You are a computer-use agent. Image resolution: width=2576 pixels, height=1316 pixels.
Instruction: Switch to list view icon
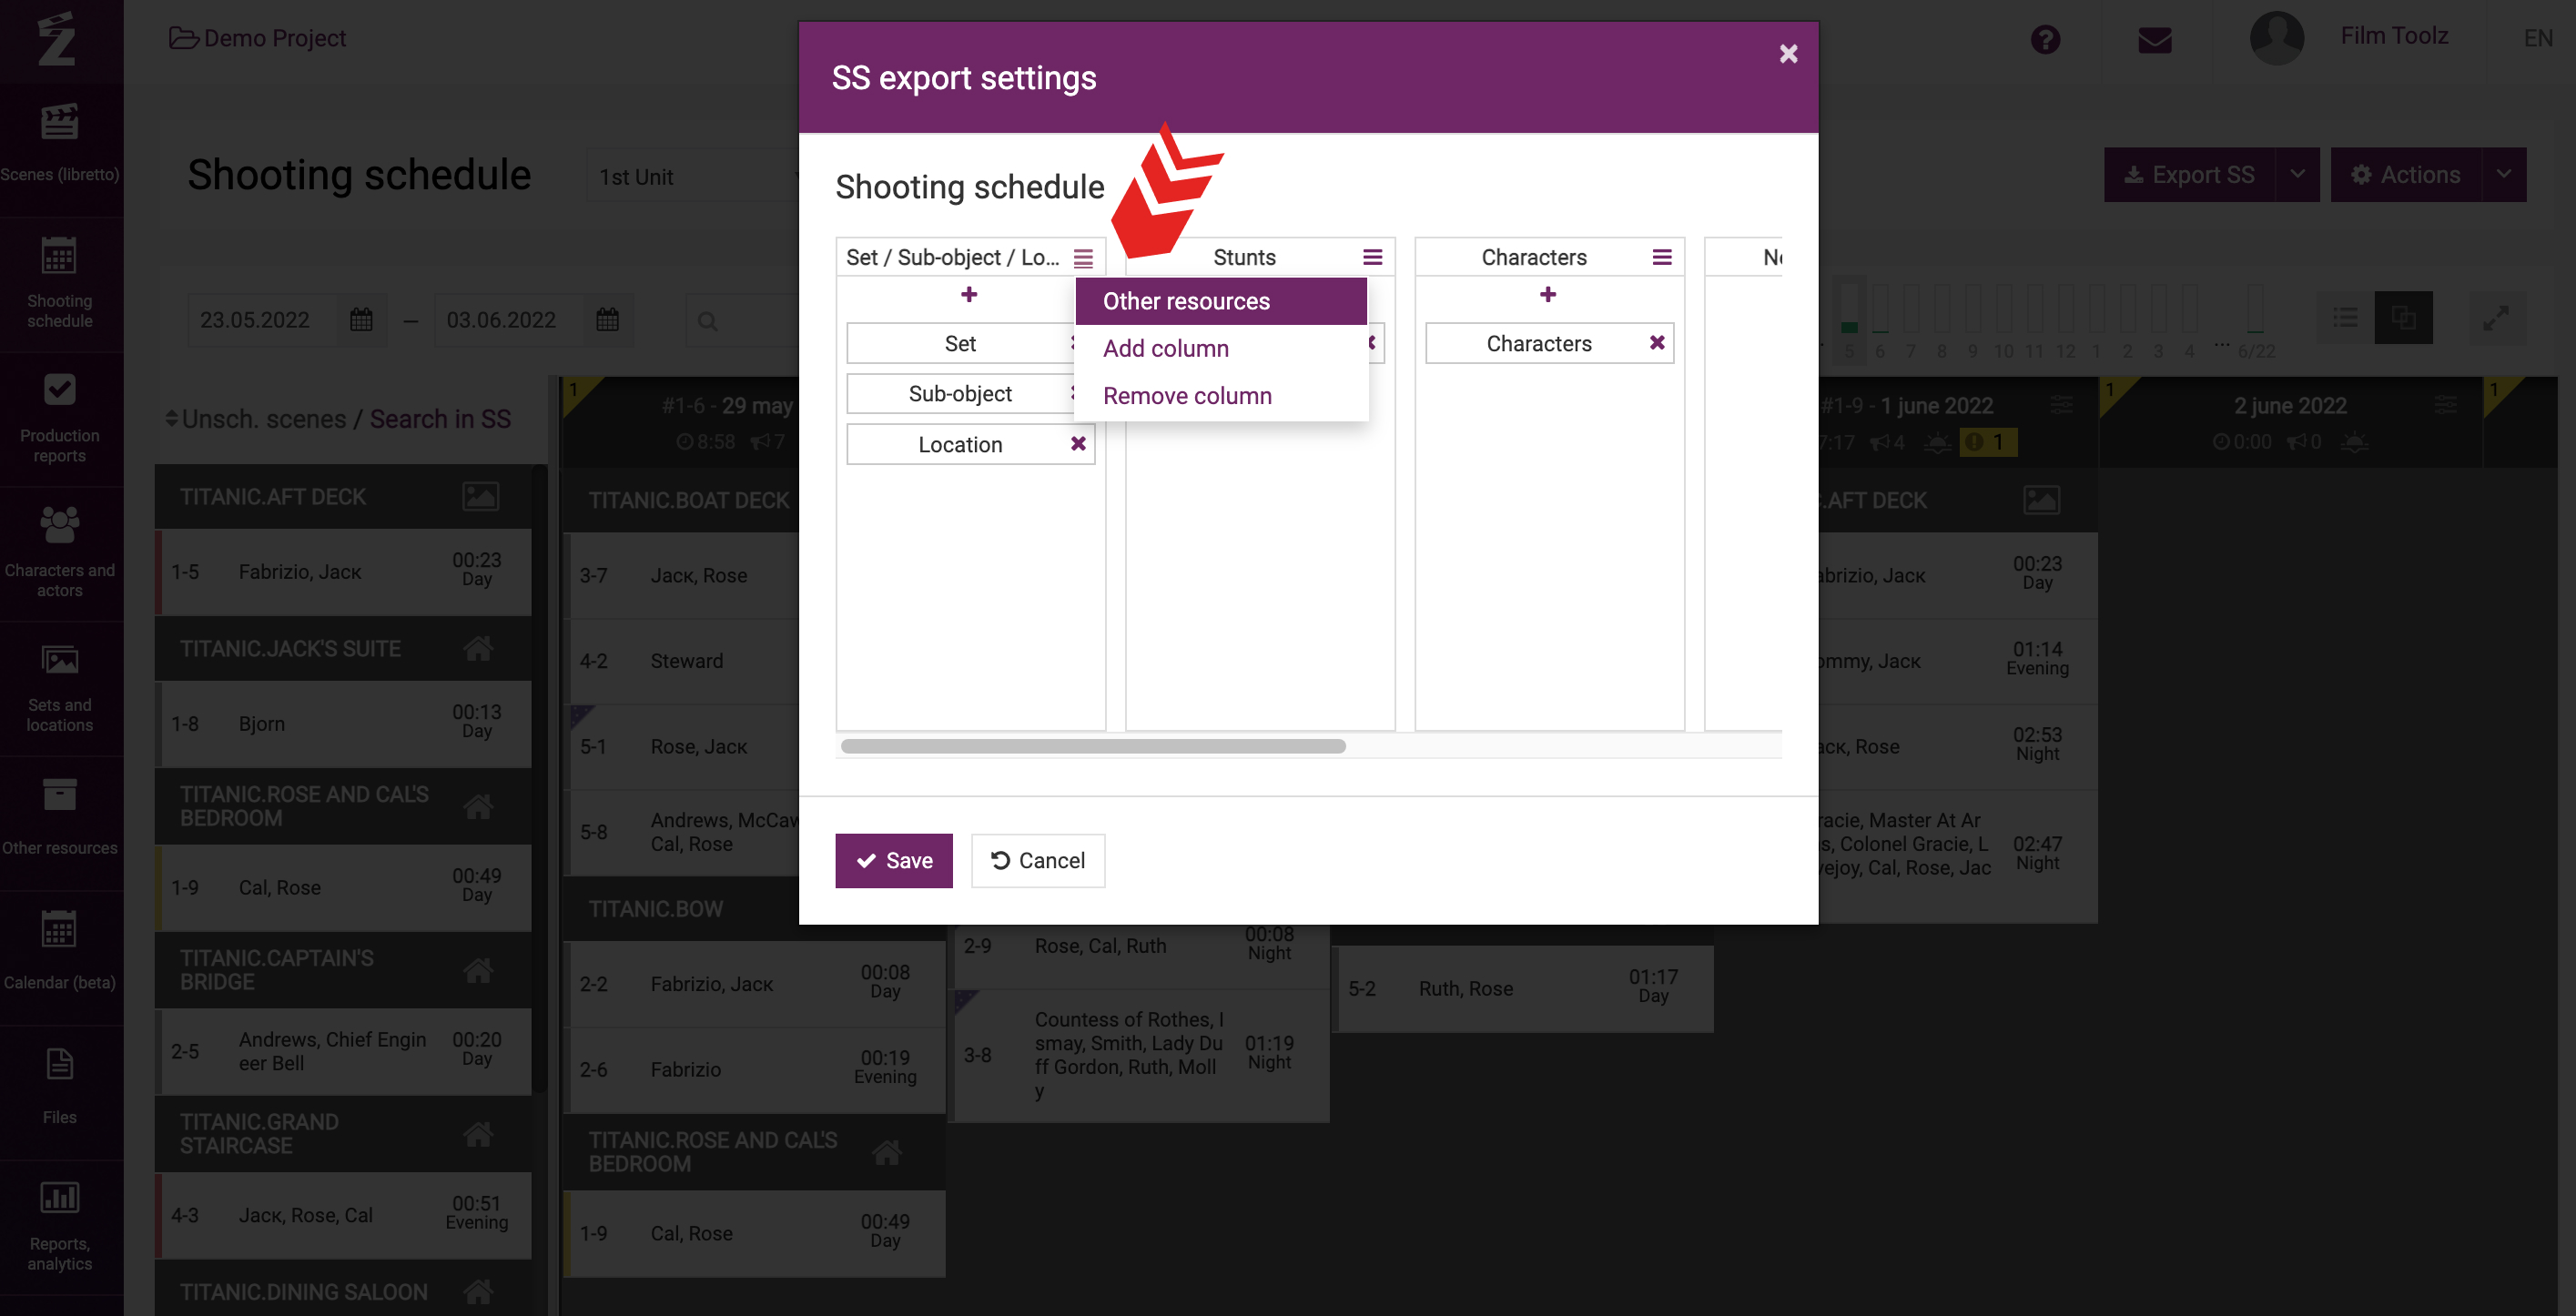[x=2345, y=318]
